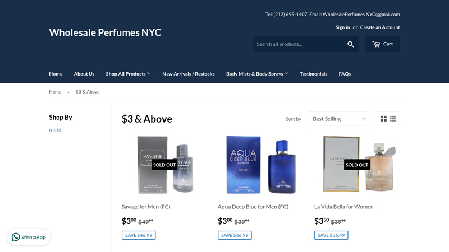The image size is (449, 252).
Task: Expand the Shop All Products menu
Action: click(x=128, y=74)
